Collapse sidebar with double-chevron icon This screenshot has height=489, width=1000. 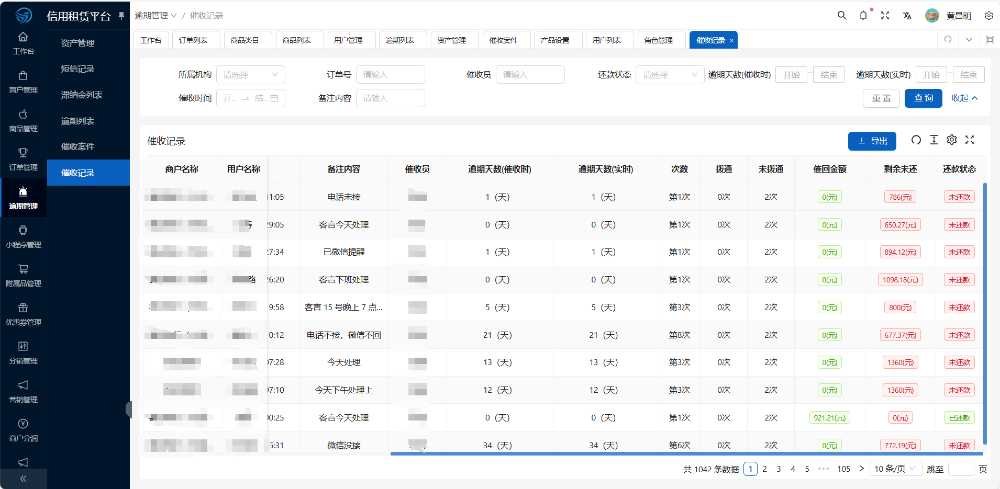(x=23, y=479)
